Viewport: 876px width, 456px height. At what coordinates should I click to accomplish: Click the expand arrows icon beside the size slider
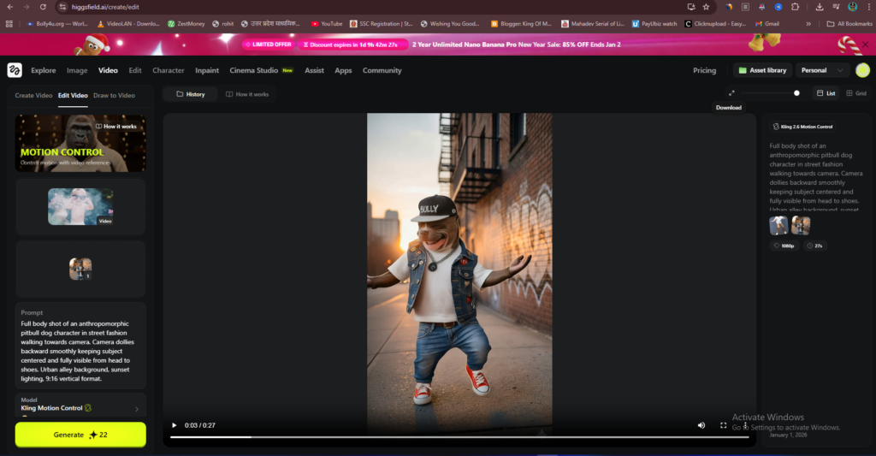tap(731, 93)
